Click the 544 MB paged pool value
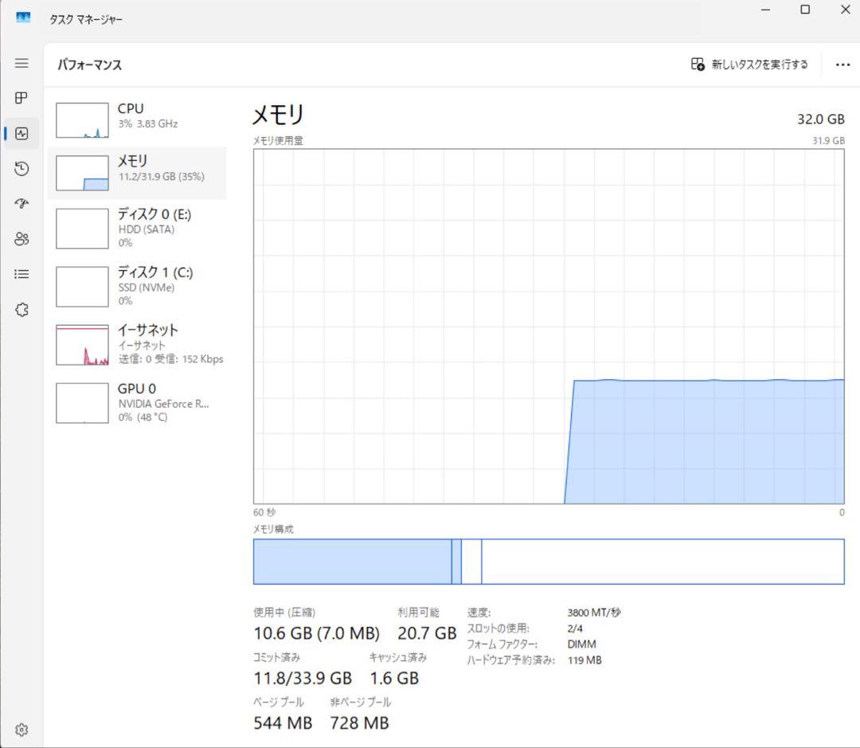 click(x=283, y=723)
